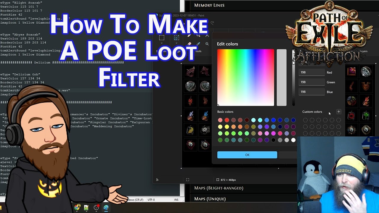Click the line "BorderColor 115 101 7"
379x213 pixels.
(x=21, y=11)
